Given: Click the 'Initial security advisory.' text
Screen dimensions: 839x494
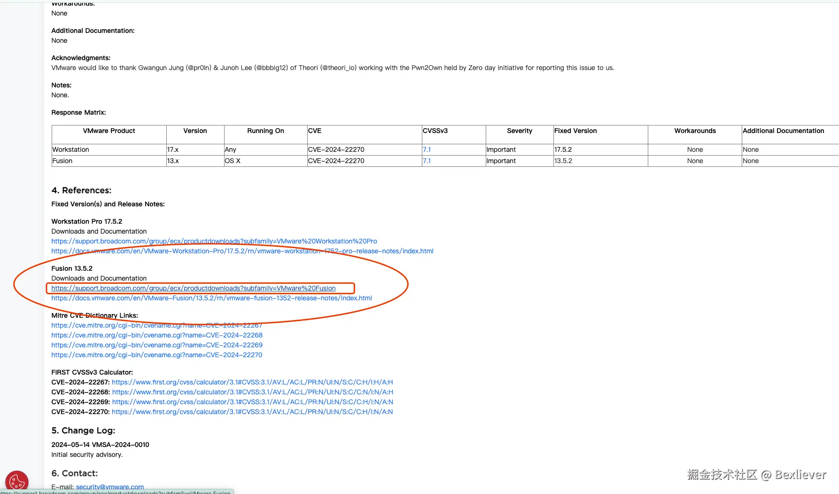Looking at the screenshot, I should pos(87,455).
